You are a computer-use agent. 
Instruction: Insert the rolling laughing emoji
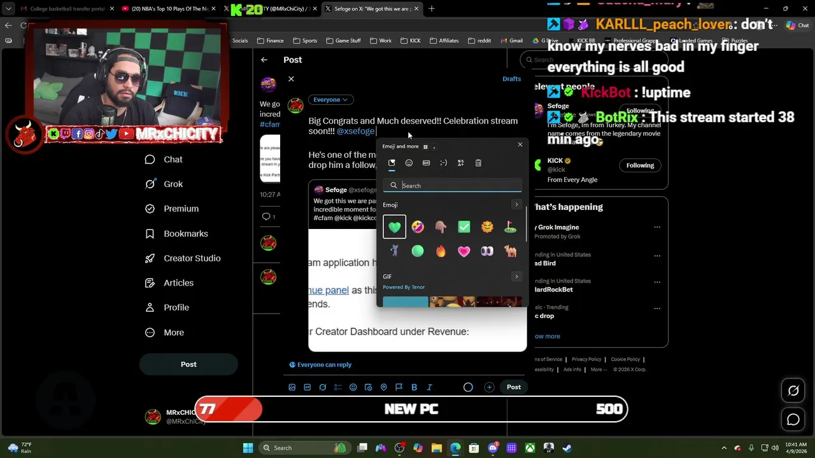pos(418,227)
